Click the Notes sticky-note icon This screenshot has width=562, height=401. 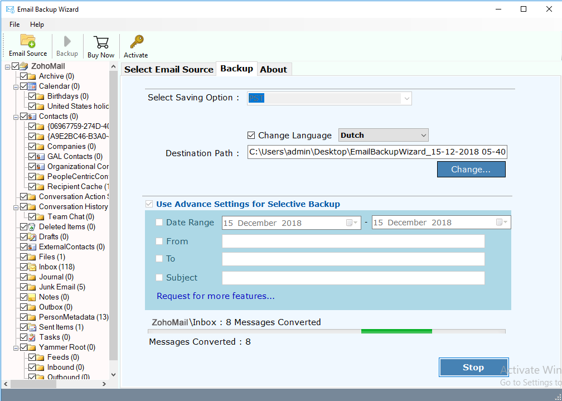[x=32, y=297]
